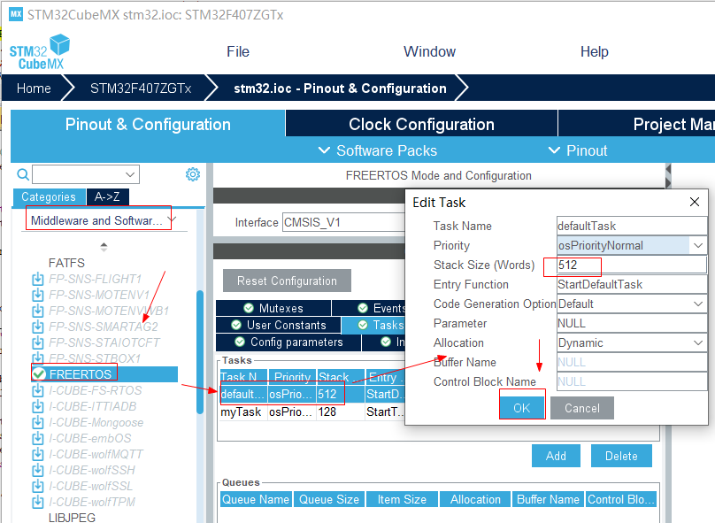
Task: Open the Help menu
Action: [594, 51]
